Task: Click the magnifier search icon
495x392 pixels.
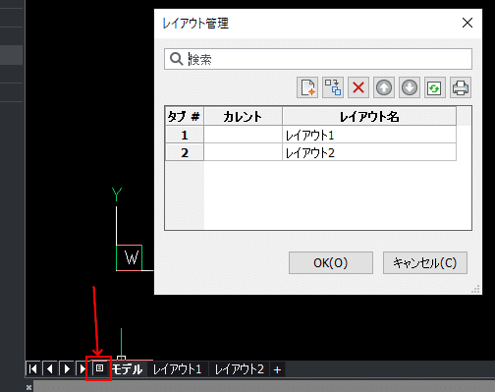Action: (177, 59)
